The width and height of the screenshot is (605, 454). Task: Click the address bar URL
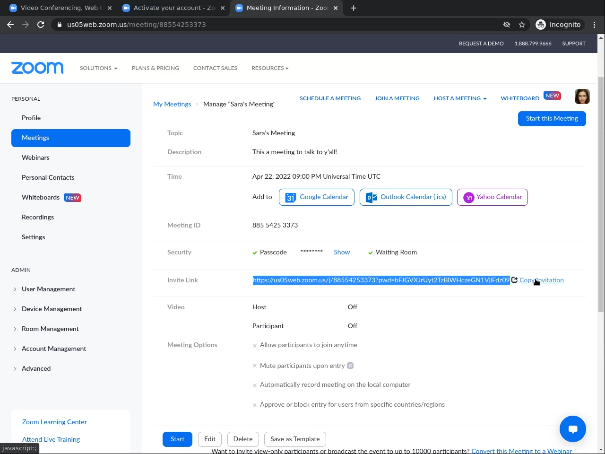click(137, 25)
